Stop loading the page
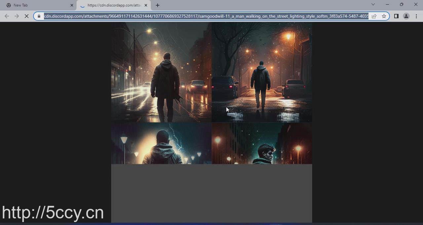The image size is (423, 225). coord(27,16)
